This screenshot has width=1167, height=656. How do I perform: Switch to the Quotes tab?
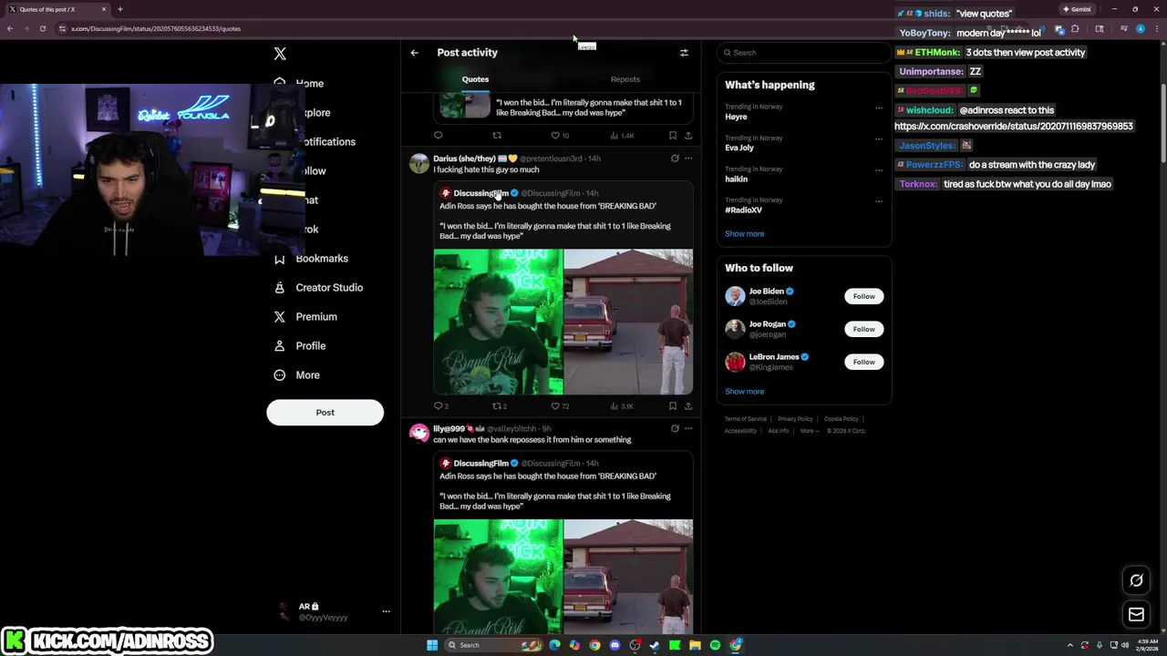click(x=475, y=79)
